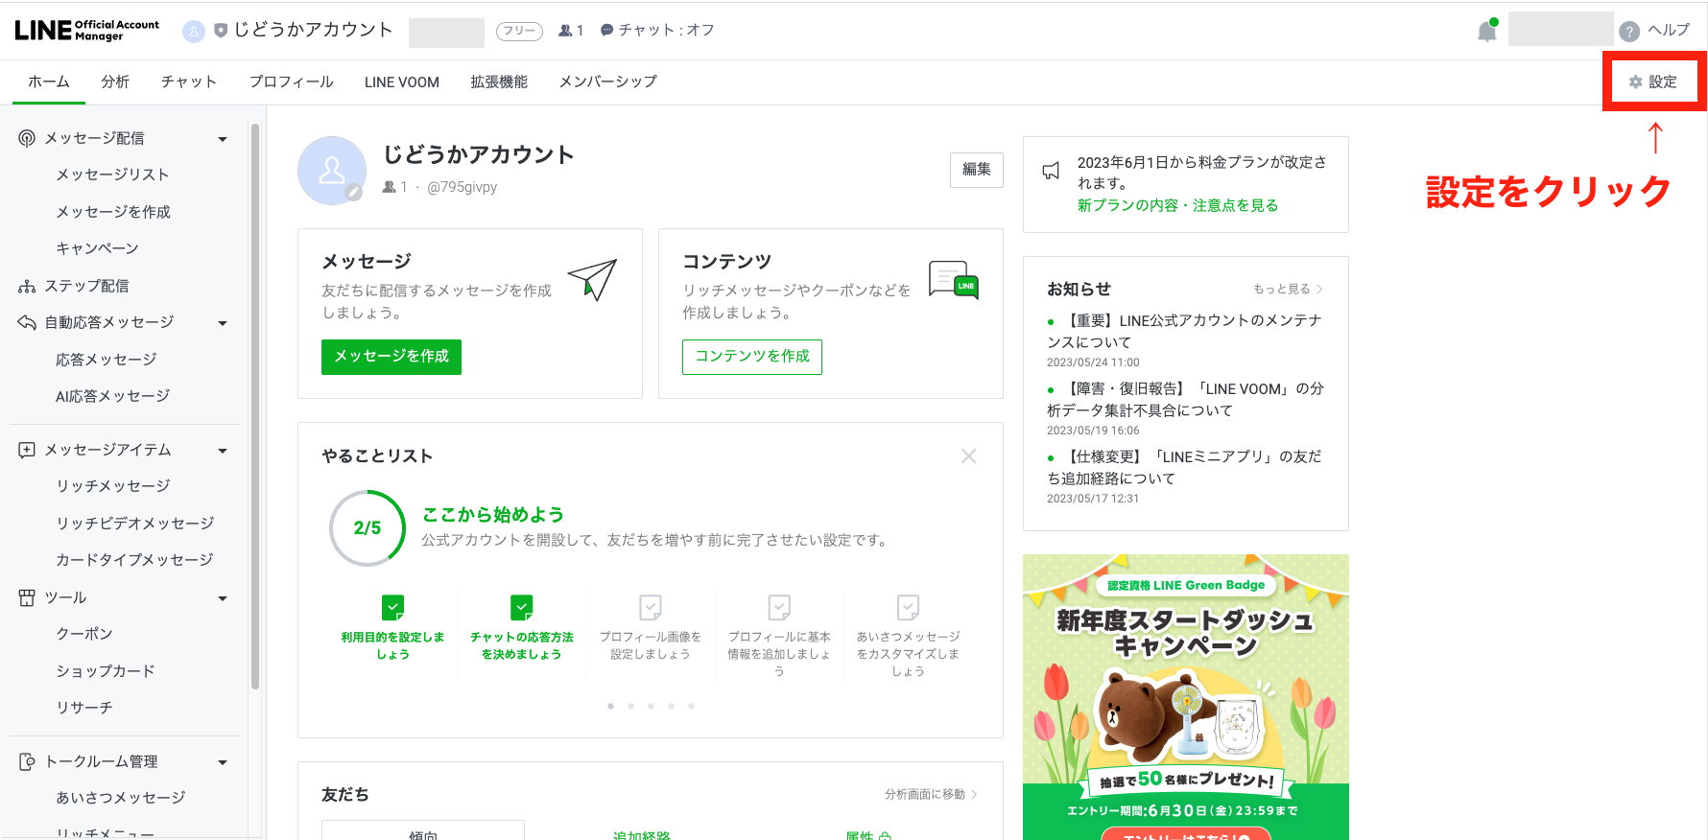The image size is (1708, 840).
Task: Collapse the メッセージ配信 sidebar section
Action: point(223,139)
